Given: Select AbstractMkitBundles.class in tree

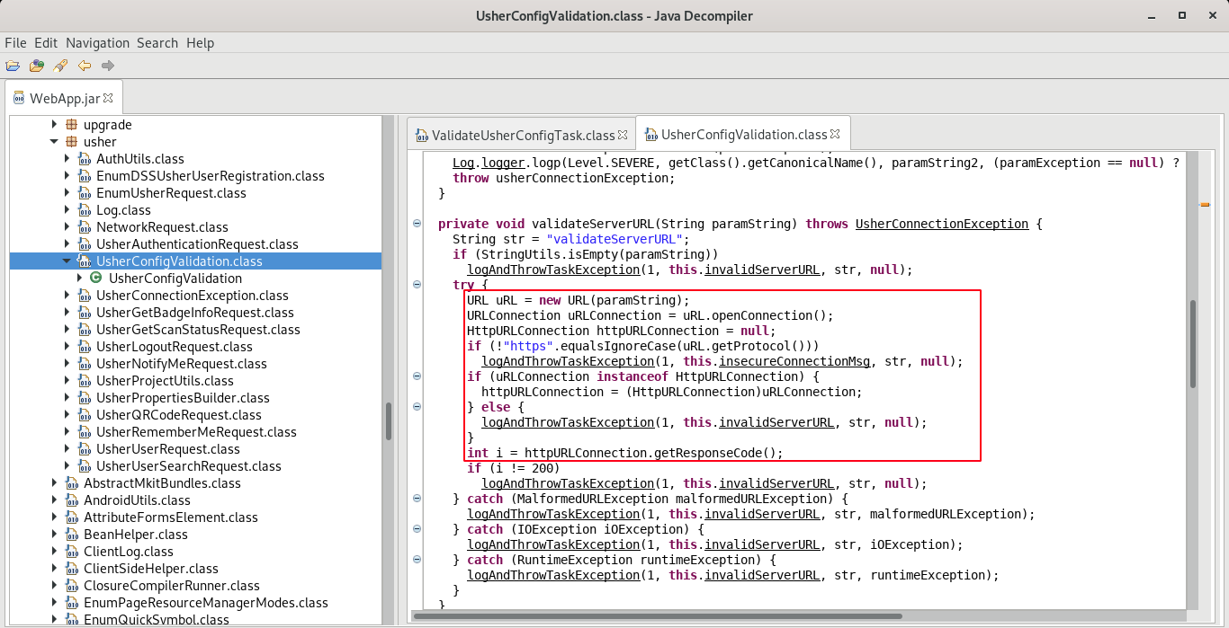Looking at the screenshot, I should coord(162,483).
